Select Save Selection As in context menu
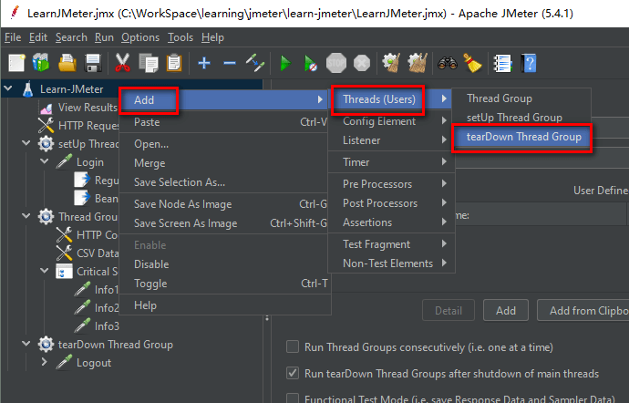Viewport: 629px width, 403px height. coord(224,182)
